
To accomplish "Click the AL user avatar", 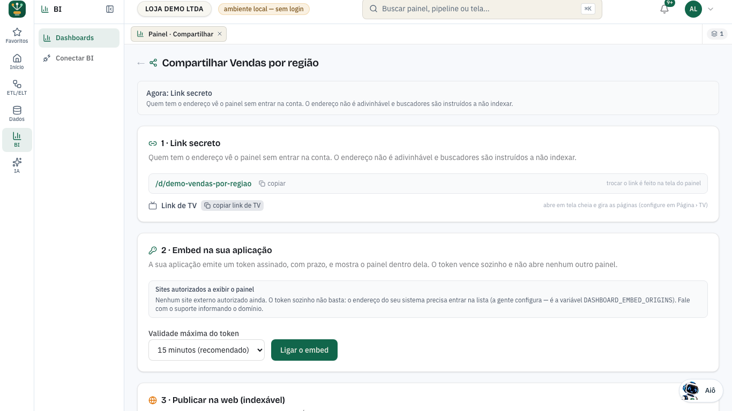I will (x=693, y=9).
